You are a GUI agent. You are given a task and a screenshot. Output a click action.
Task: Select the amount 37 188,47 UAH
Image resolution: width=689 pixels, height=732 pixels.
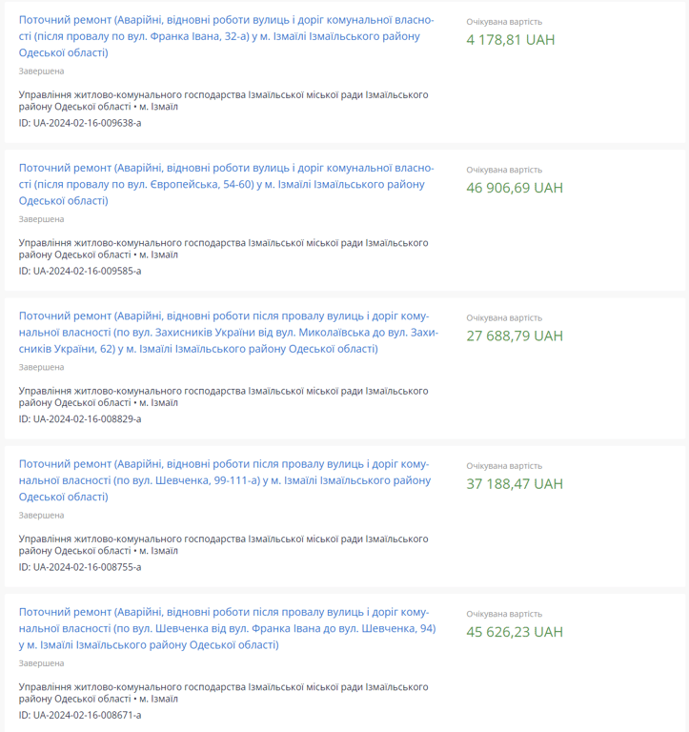point(514,484)
